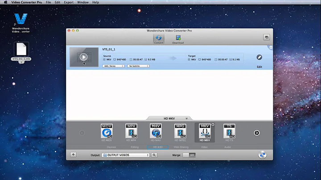Open the Download tab in toolbar

tap(178, 39)
